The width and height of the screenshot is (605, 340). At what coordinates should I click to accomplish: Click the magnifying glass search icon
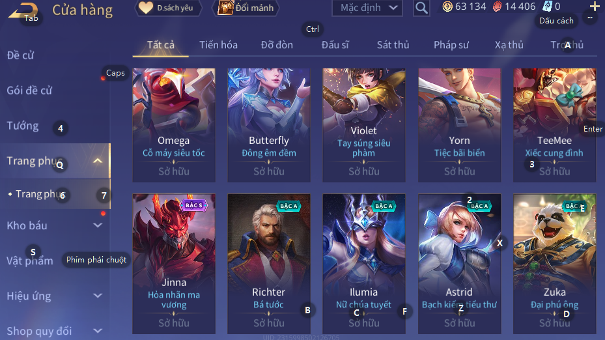point(421,8)
